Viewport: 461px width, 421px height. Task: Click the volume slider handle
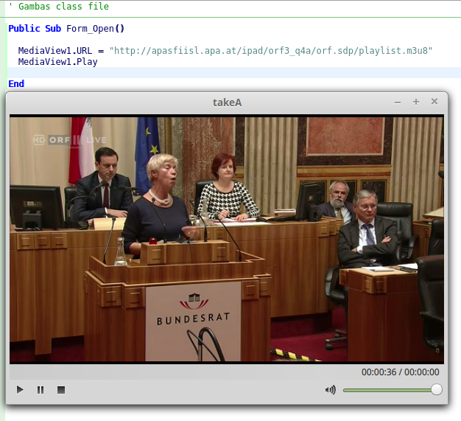(x=437, y=389)
